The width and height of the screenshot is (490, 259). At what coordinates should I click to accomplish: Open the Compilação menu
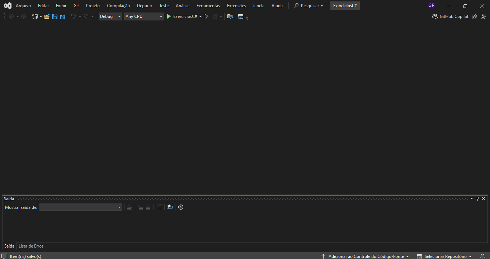(118, 6)
